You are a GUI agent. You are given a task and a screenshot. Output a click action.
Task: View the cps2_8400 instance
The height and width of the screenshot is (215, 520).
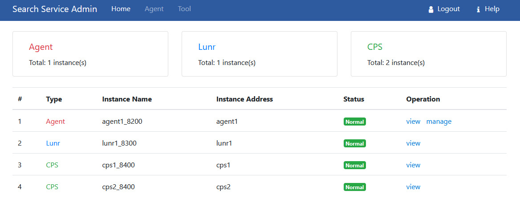pyautogui.click(x=413, y=187)
